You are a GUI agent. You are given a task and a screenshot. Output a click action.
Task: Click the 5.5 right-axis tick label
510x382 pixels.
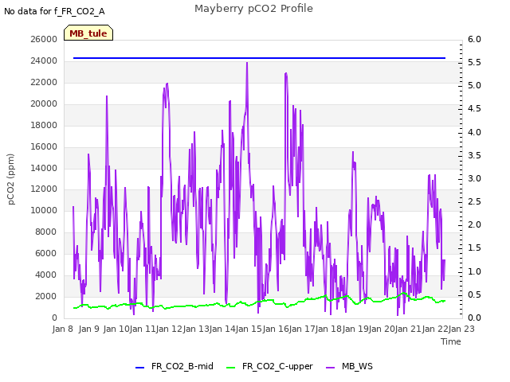pos(474,62)
